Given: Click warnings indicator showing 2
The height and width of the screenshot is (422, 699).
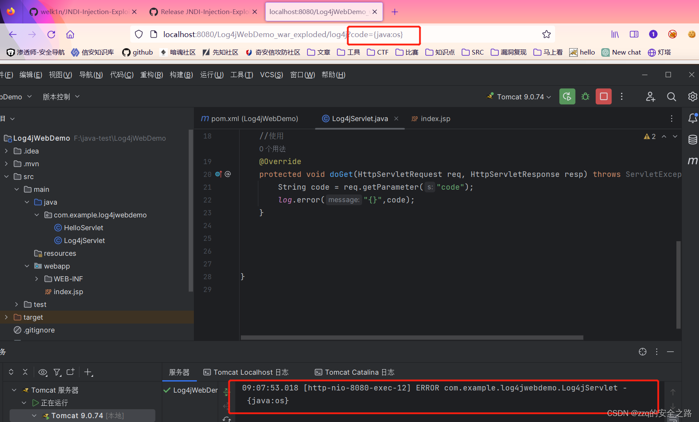Looking at the screenshot, I should [x=650, y=136].
